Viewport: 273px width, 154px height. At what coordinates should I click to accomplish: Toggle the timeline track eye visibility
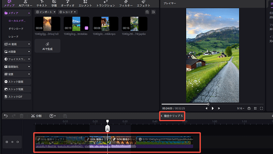(x=12, y=142)
